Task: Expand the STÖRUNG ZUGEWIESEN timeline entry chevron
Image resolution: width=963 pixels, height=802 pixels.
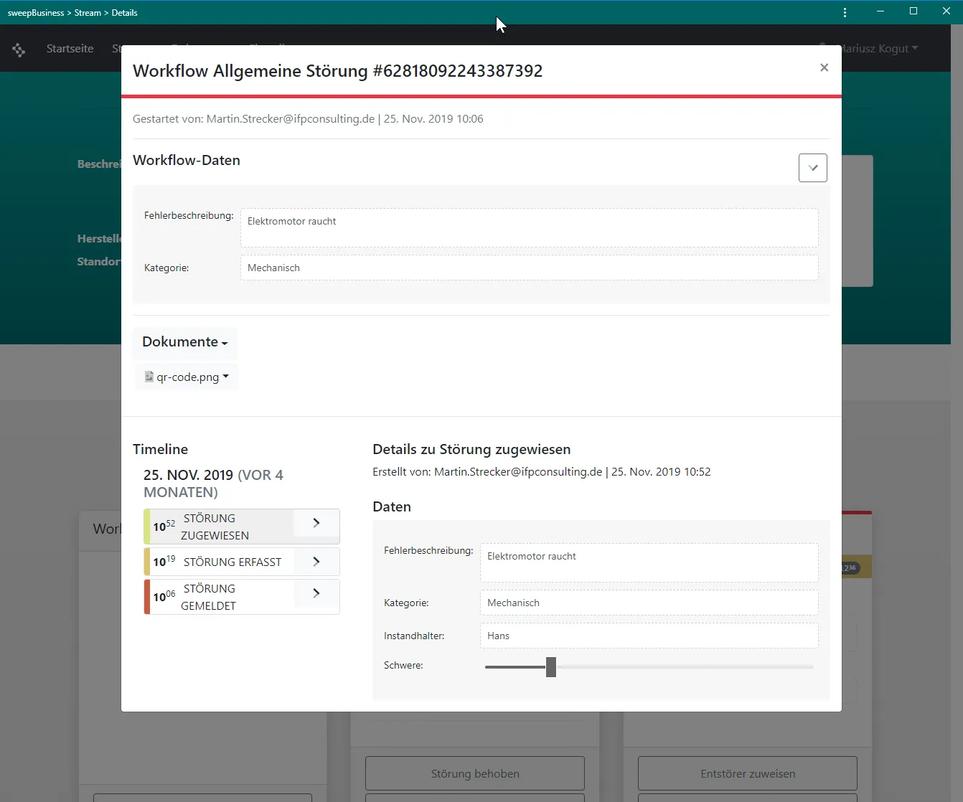Action: tap(316, 524)
